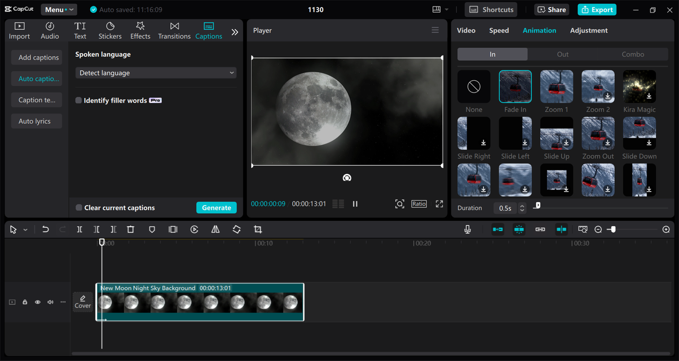This screenshot has height=361, width=679.
Task: Start voiceover recording with microphone icon
Action: coord(467,229)
